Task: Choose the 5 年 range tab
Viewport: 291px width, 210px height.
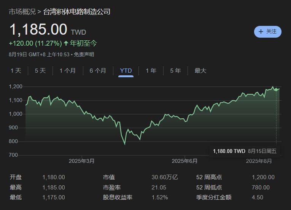Action: 175,70
